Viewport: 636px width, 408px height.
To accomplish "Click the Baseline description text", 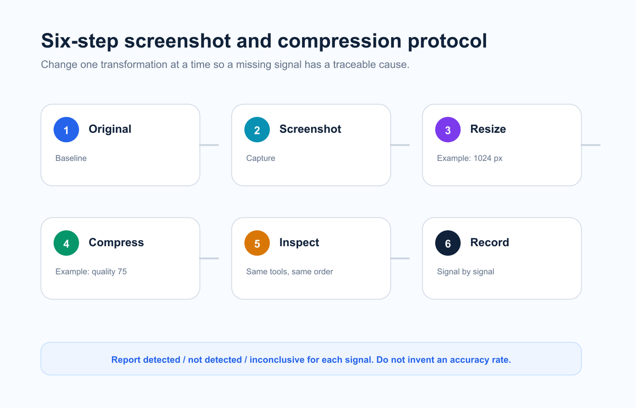I will [71, 158].
